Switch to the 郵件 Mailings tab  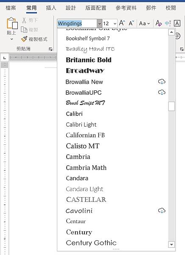tap(151, 8)
